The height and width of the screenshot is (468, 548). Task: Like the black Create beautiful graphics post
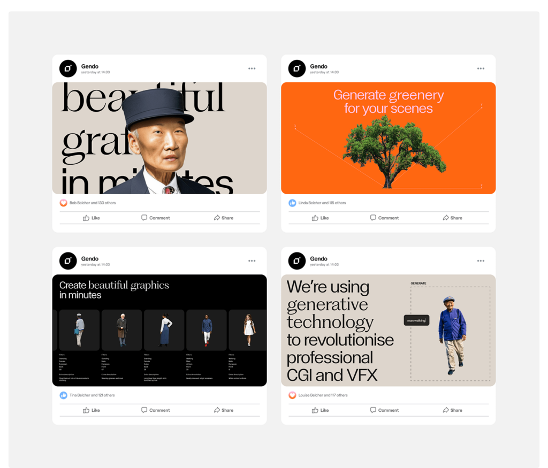91,410
